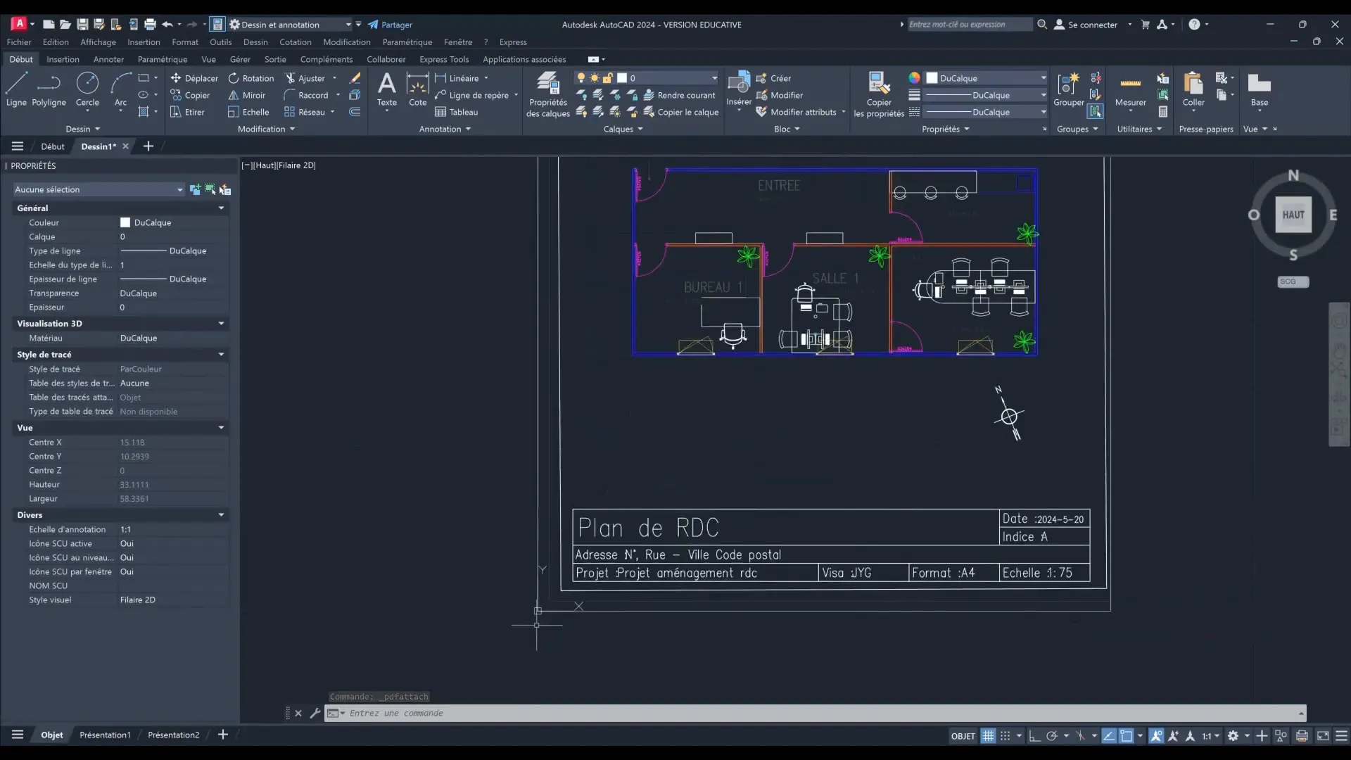The width and height of the screenshot is (1351, 760).
Task: Collapse the Général properties section
Action: point(221,208)
